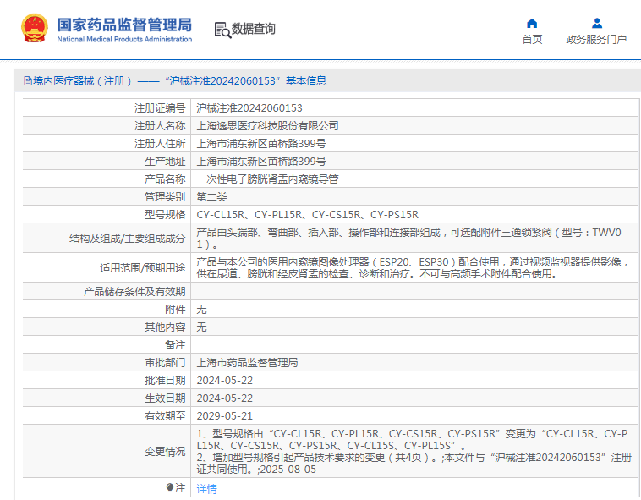This screenshot has height=500, width=641.
Task: Click the 注册人住所 address value
Action: point(261,144)
